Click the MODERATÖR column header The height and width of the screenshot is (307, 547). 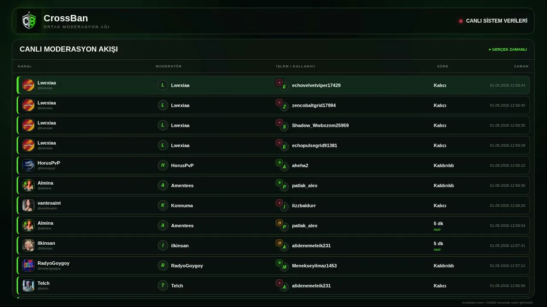[168, 66]
